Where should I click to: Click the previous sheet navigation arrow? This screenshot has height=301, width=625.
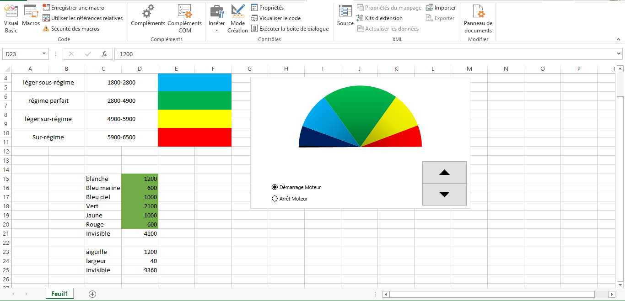click(13, 294)
